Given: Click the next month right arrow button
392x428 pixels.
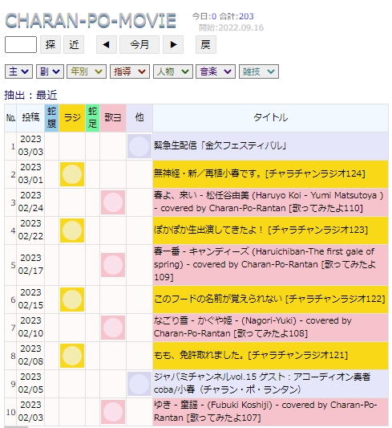Looking at the screenshot, I should [x=173, y=44].
